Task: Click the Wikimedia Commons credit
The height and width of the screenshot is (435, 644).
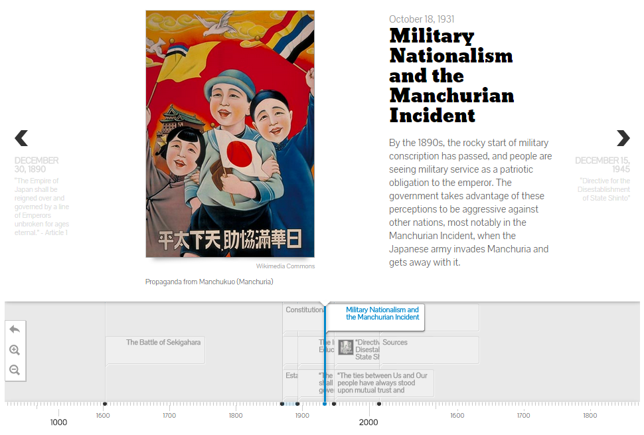Action: pos(285,266)
